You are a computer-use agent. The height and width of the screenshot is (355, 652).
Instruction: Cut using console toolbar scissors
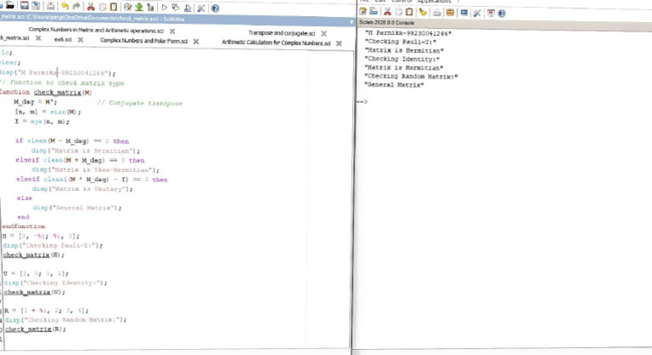pos(387,12)
